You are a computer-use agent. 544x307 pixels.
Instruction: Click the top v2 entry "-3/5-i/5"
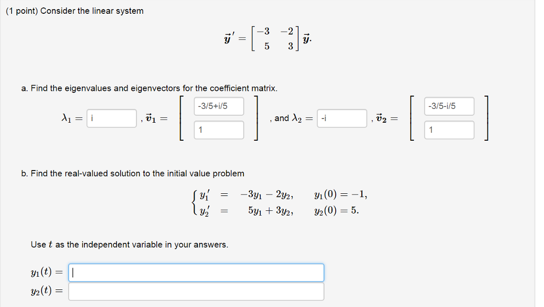click(449, 106)
